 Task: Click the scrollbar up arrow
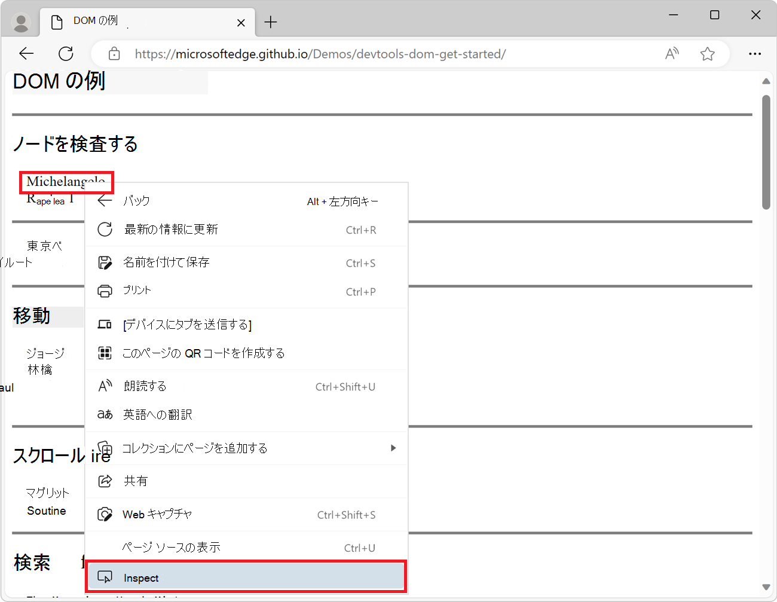click(766, 81)
